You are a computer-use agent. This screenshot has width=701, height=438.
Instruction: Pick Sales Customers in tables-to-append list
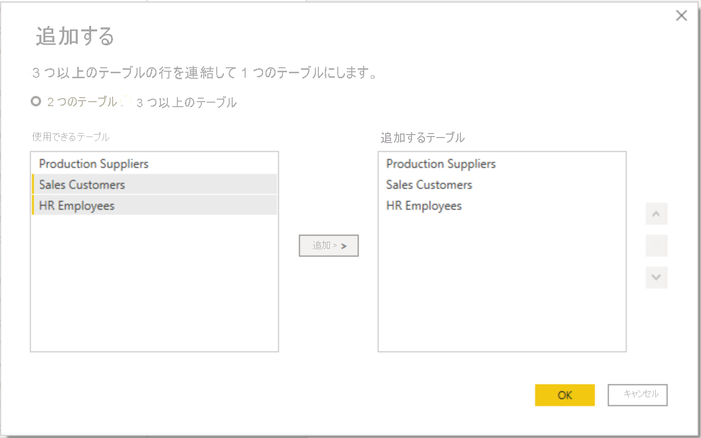[429, 185]
